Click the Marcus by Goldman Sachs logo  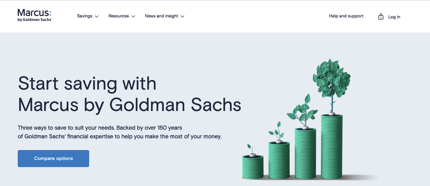(x=35, y=15)
